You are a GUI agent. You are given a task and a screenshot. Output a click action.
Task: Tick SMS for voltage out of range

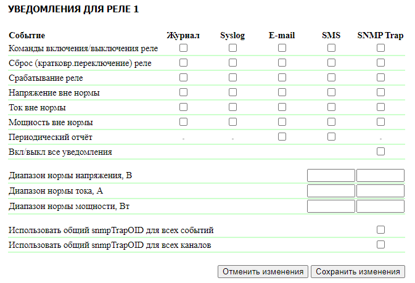click(331, 92)
